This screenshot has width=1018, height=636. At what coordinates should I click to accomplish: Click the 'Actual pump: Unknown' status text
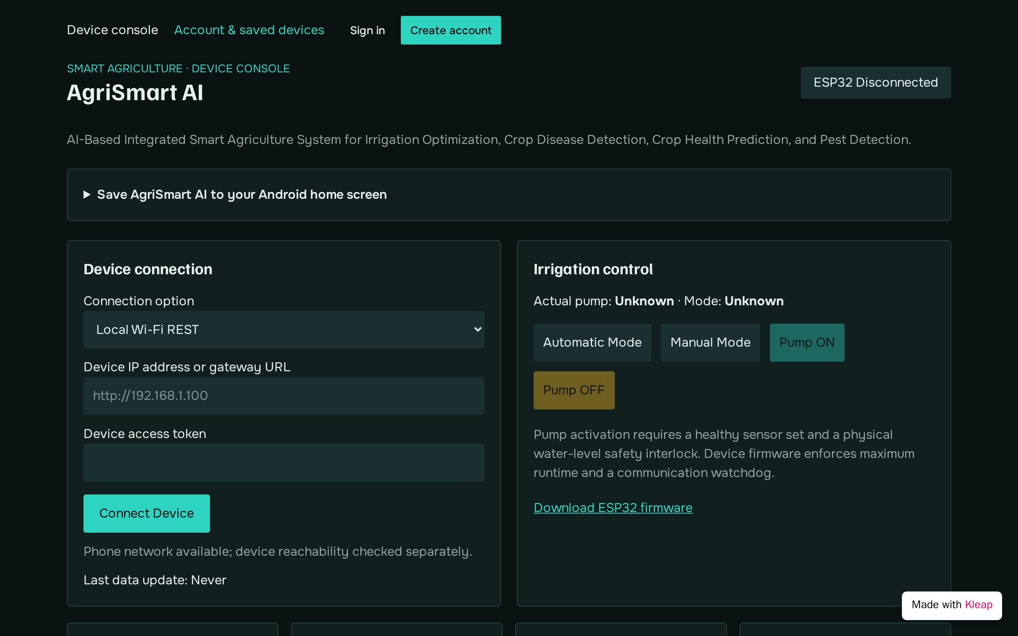[x=604, y=301]
